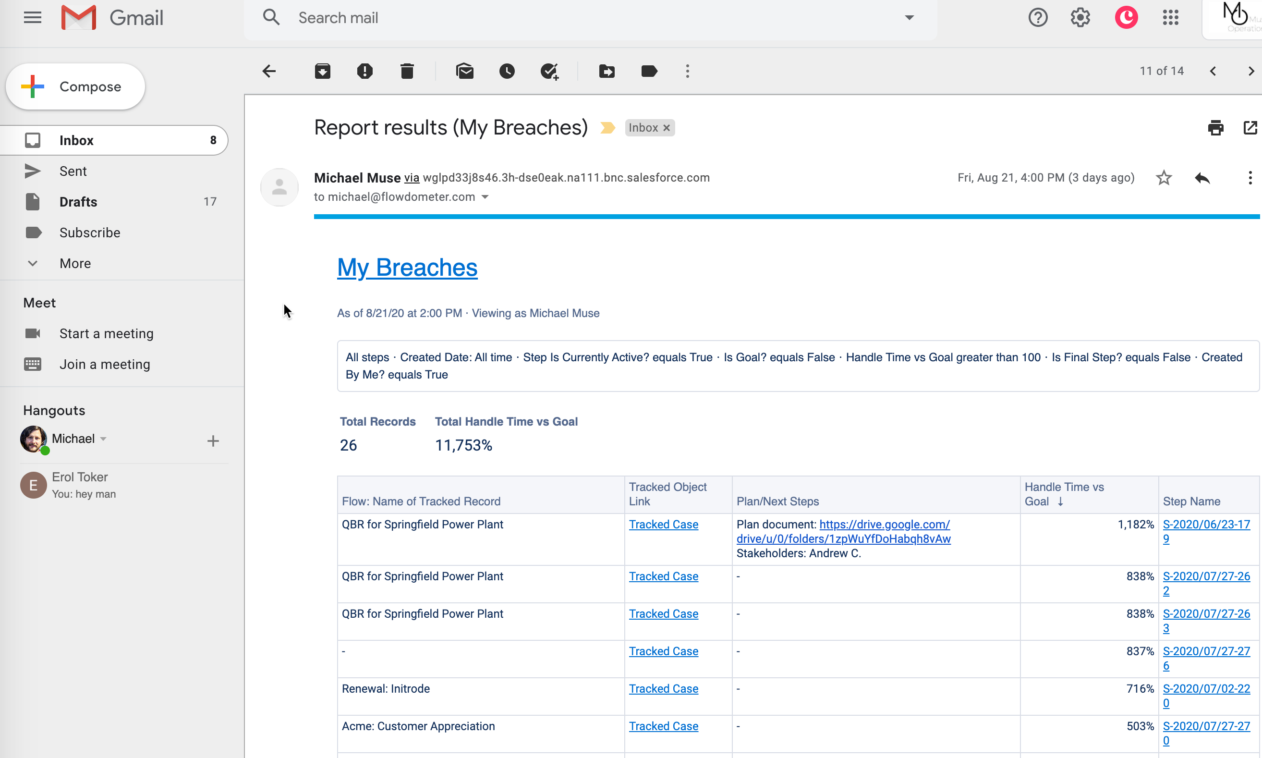Sort by Handle Time vs Goal arrow
Viewport: 1262px width, 758px height.
point(1061,501)
